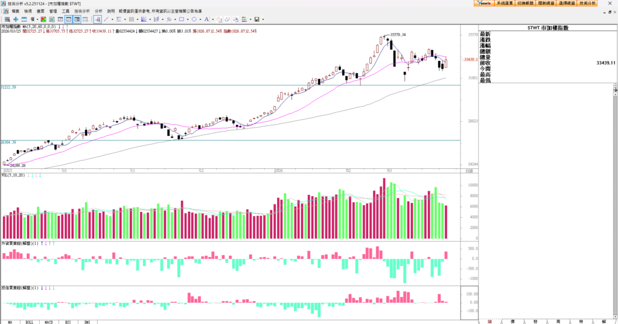Click the floppy disk save icon

(x=258, y=19)
